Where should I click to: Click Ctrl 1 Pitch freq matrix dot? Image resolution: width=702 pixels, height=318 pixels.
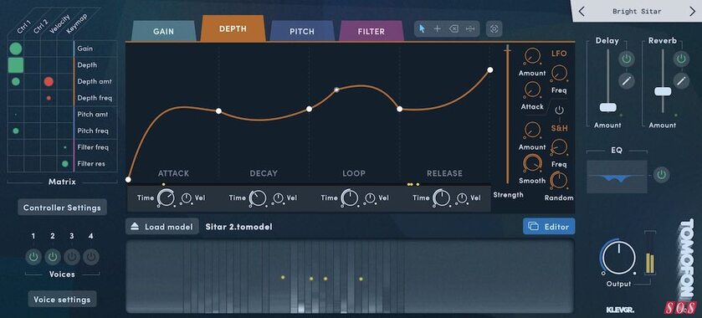click(x=16, y=131)
